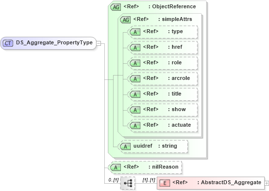
Task: Select the ': actuate' attribute text
Action: click(179, 125)
